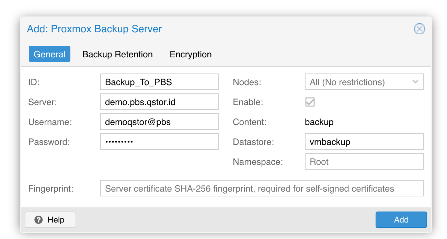Viewport: 447px width, 239px height.
Task: Click the 'Namespace:' label
Action: (258, 162)
